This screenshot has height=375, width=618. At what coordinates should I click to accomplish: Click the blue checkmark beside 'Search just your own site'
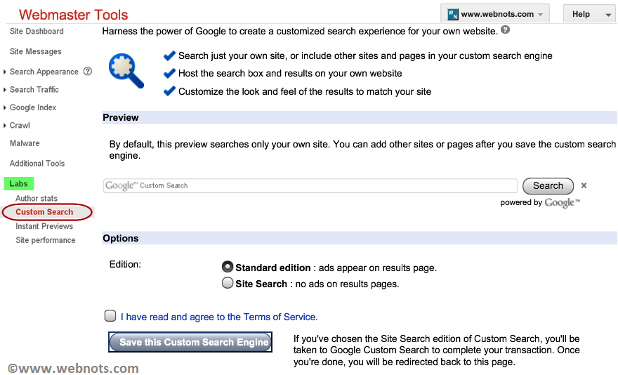pyautogui.click(x=169, y=55)
